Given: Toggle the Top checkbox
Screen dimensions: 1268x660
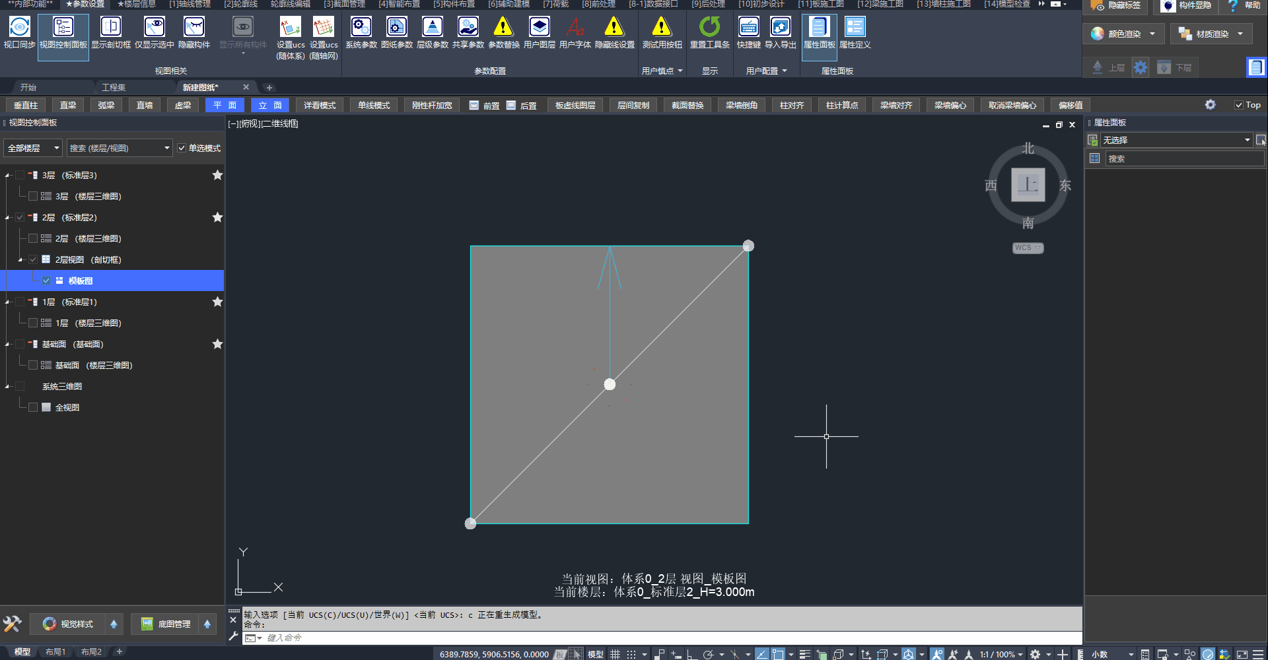Looking at the screenshot, I should (x=1239, y=105).
